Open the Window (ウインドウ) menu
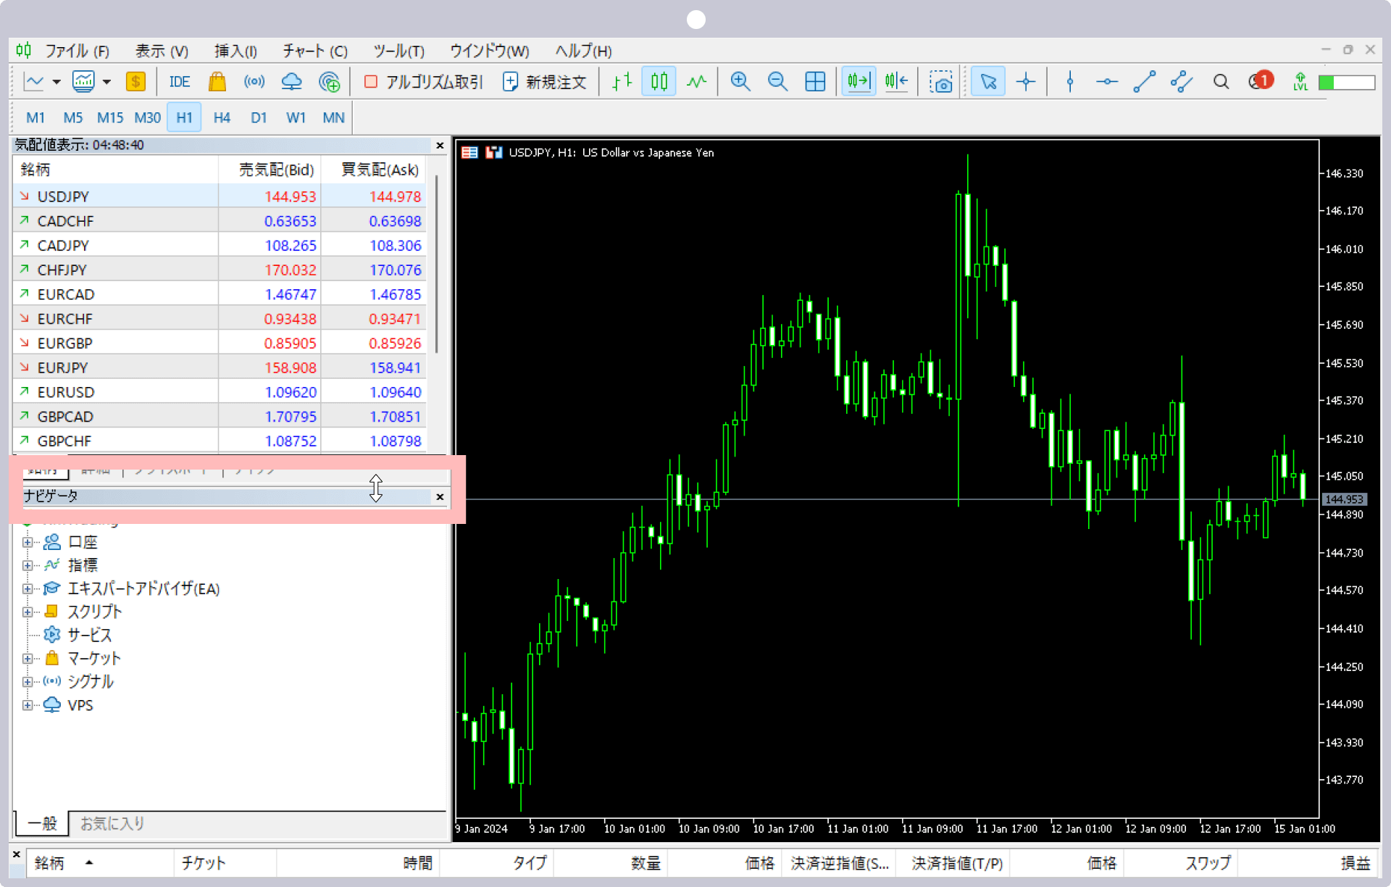 tap(489, 51)
